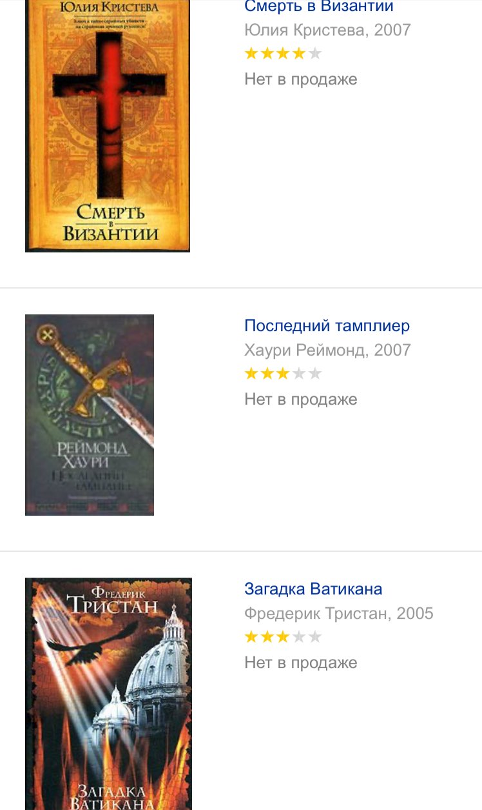Tap Нет в продаже under Хаури Реймонд
This screenshot has height=810, width=482.
(x=301, y=400)
